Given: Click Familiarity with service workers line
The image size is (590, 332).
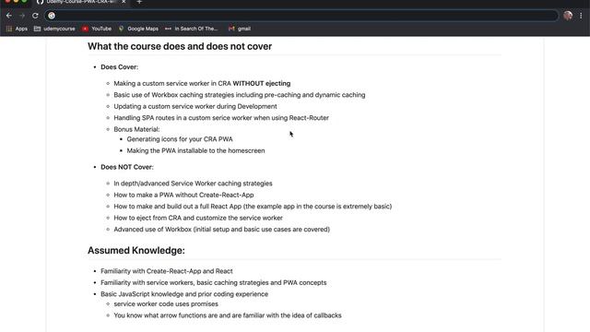Looking at the screenshot, I should [213, 283].
